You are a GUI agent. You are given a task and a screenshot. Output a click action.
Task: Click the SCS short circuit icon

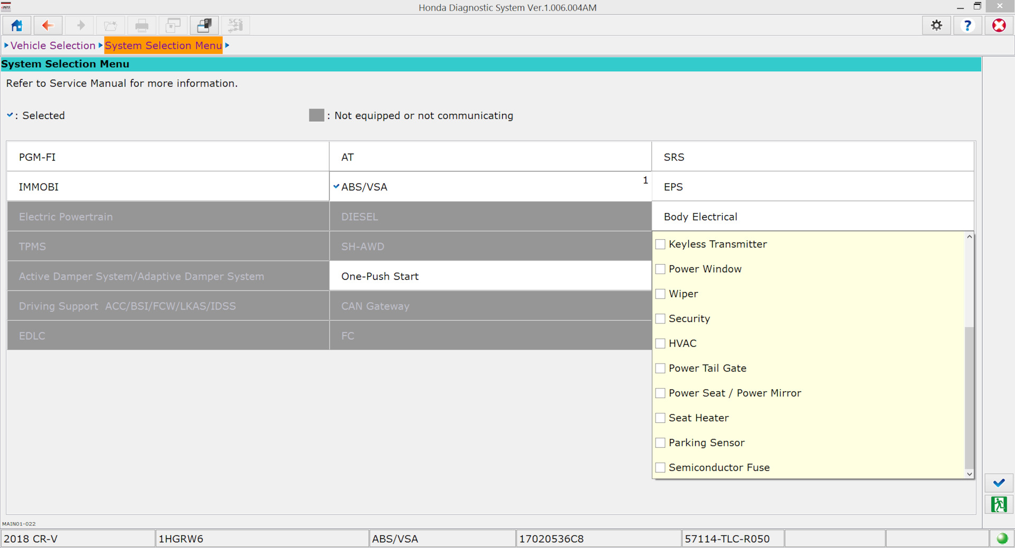tap(235, 25)
